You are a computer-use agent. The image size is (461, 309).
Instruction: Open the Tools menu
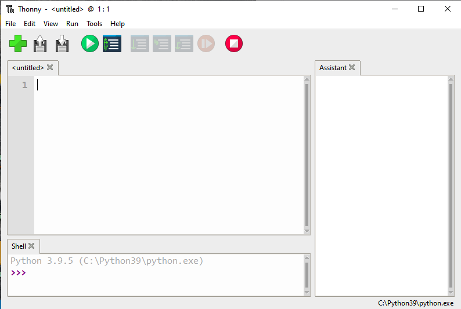click(x=94, y=24)
